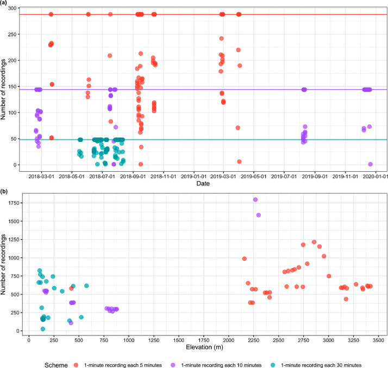Click the highest red point near 1215 recordings in panel (b)
Screen dimensions: 388x368
coord(314,242)
